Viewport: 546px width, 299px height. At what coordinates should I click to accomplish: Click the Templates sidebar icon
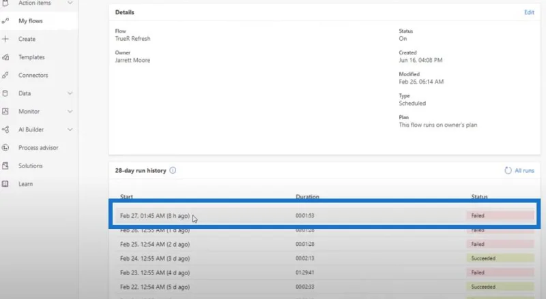5,57
